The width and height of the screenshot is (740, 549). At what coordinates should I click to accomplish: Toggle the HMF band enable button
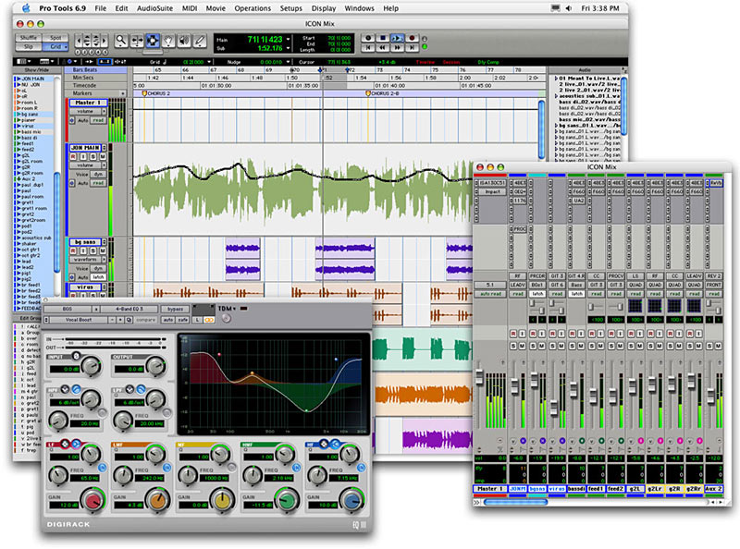(x=296, y=468)
